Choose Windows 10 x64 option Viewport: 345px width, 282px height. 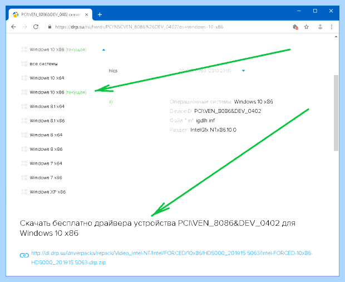point(47,78)
